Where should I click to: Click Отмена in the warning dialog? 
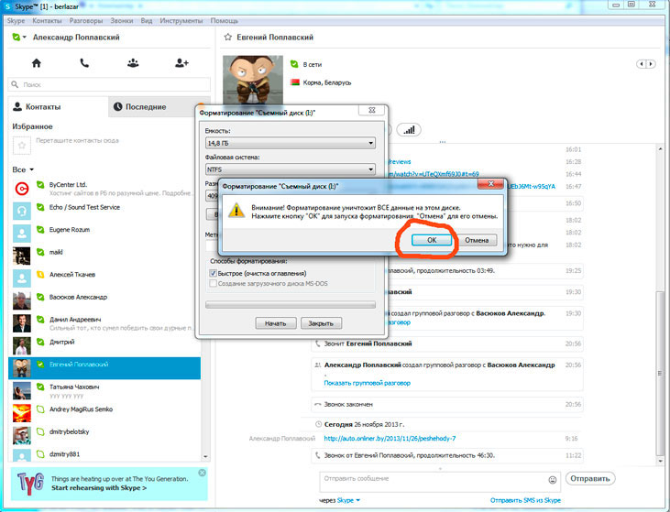[x=476, y=240]
